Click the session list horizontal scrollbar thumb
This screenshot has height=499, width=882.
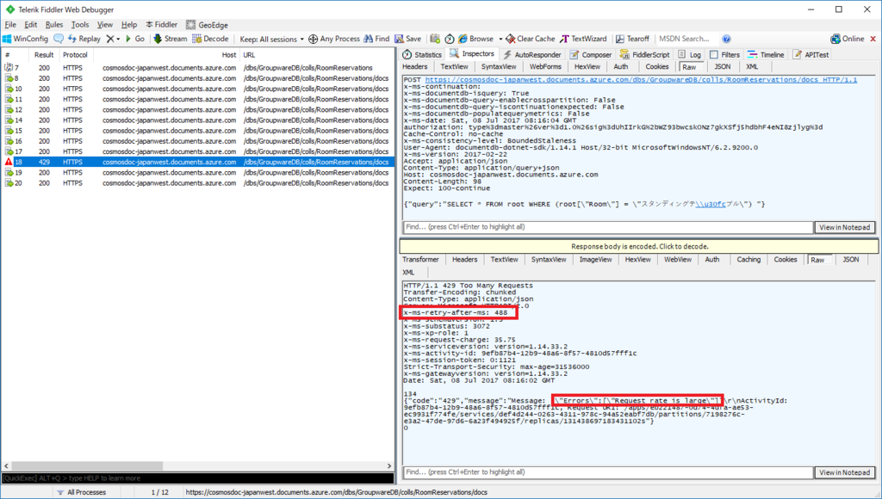point(87,466)
